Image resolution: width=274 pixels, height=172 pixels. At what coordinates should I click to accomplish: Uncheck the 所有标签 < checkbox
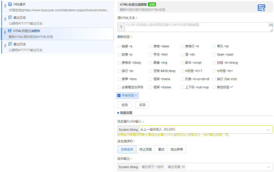tap(119, 95)
